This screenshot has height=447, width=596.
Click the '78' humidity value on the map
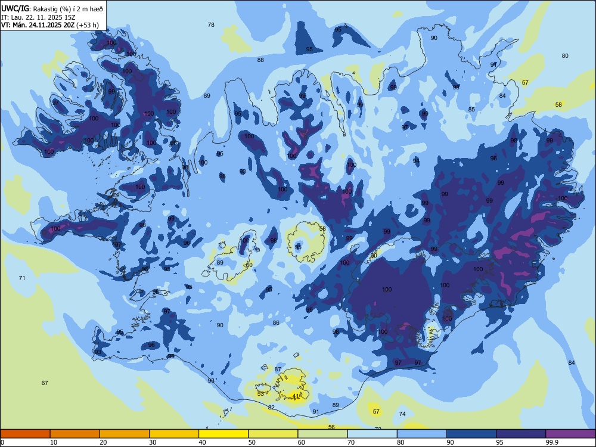click(211, 24)
